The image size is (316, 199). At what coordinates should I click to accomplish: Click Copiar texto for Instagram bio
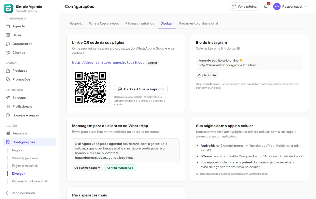(207, 75)
